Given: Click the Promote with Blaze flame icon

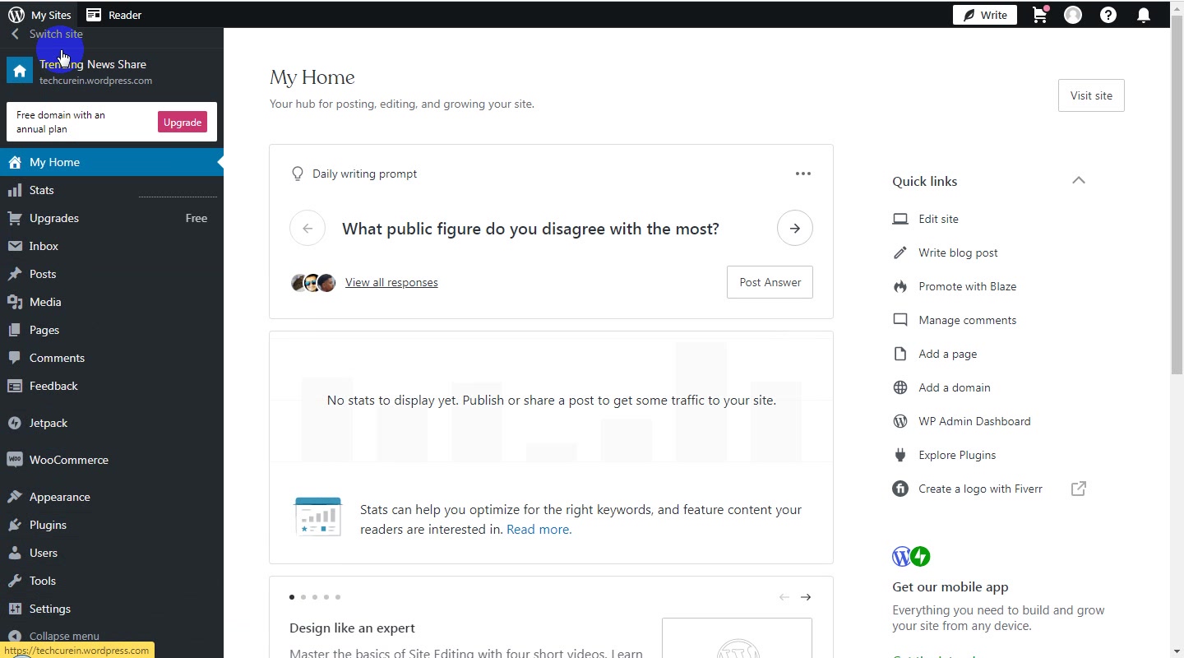Looking at the screenshot, I should 900,286.
